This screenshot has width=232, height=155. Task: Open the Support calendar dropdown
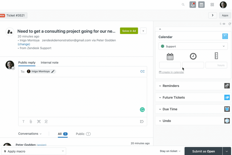click(193, 46)
